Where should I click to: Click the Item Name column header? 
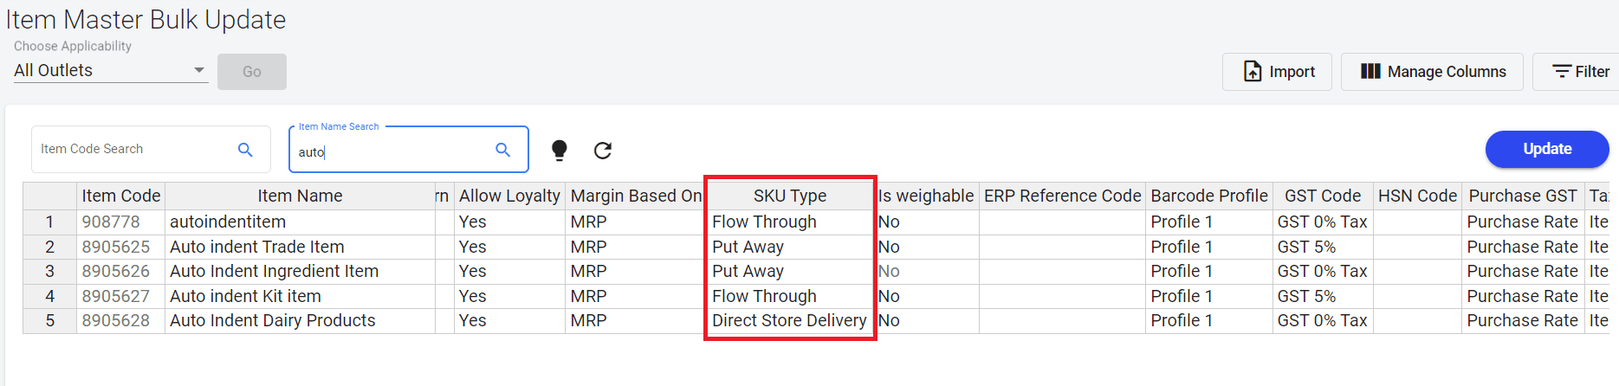(300, 196)
